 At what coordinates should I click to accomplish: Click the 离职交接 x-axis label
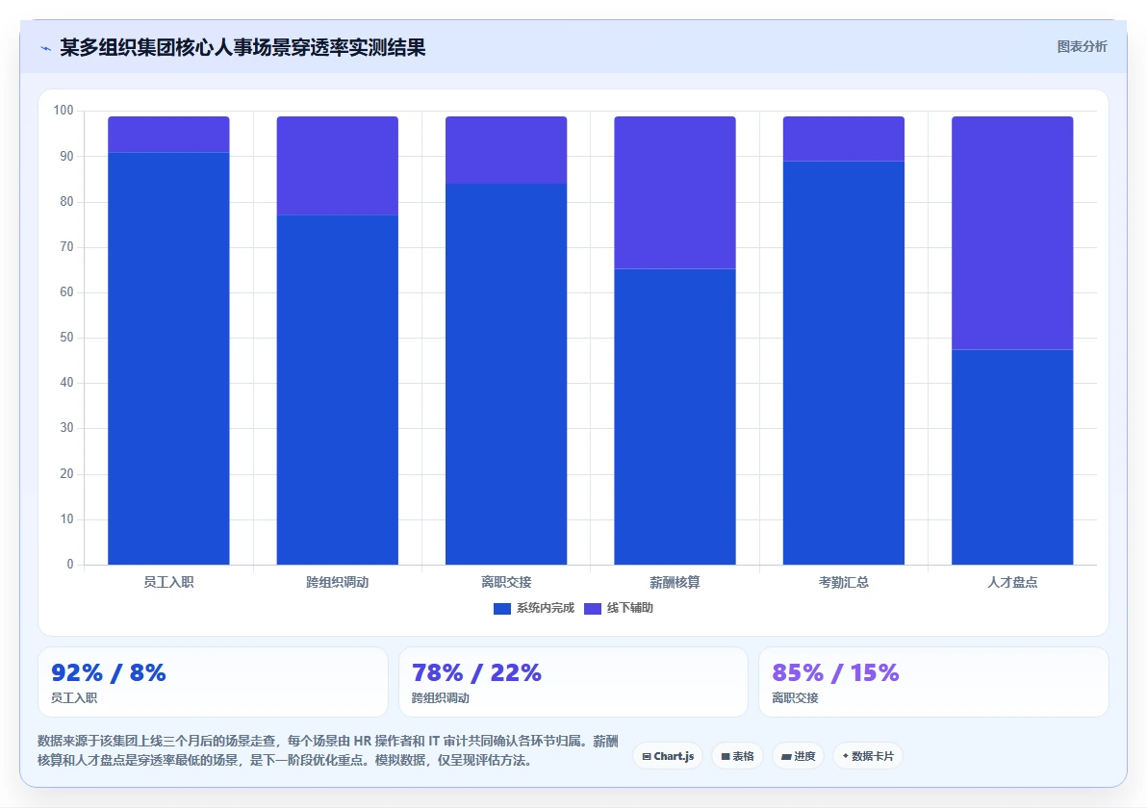pos(506,582)
